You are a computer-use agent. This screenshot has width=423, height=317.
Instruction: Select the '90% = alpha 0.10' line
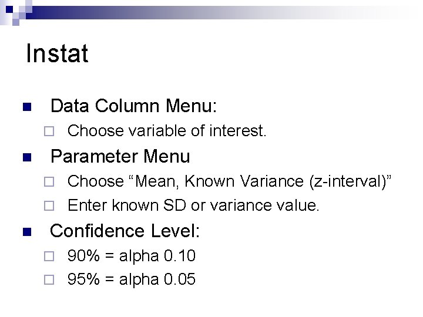(x=132, y=256)
